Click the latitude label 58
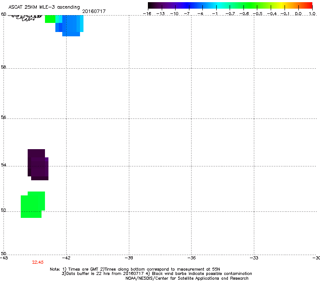The width and height of the screenshot is (320, 281). 3,67
